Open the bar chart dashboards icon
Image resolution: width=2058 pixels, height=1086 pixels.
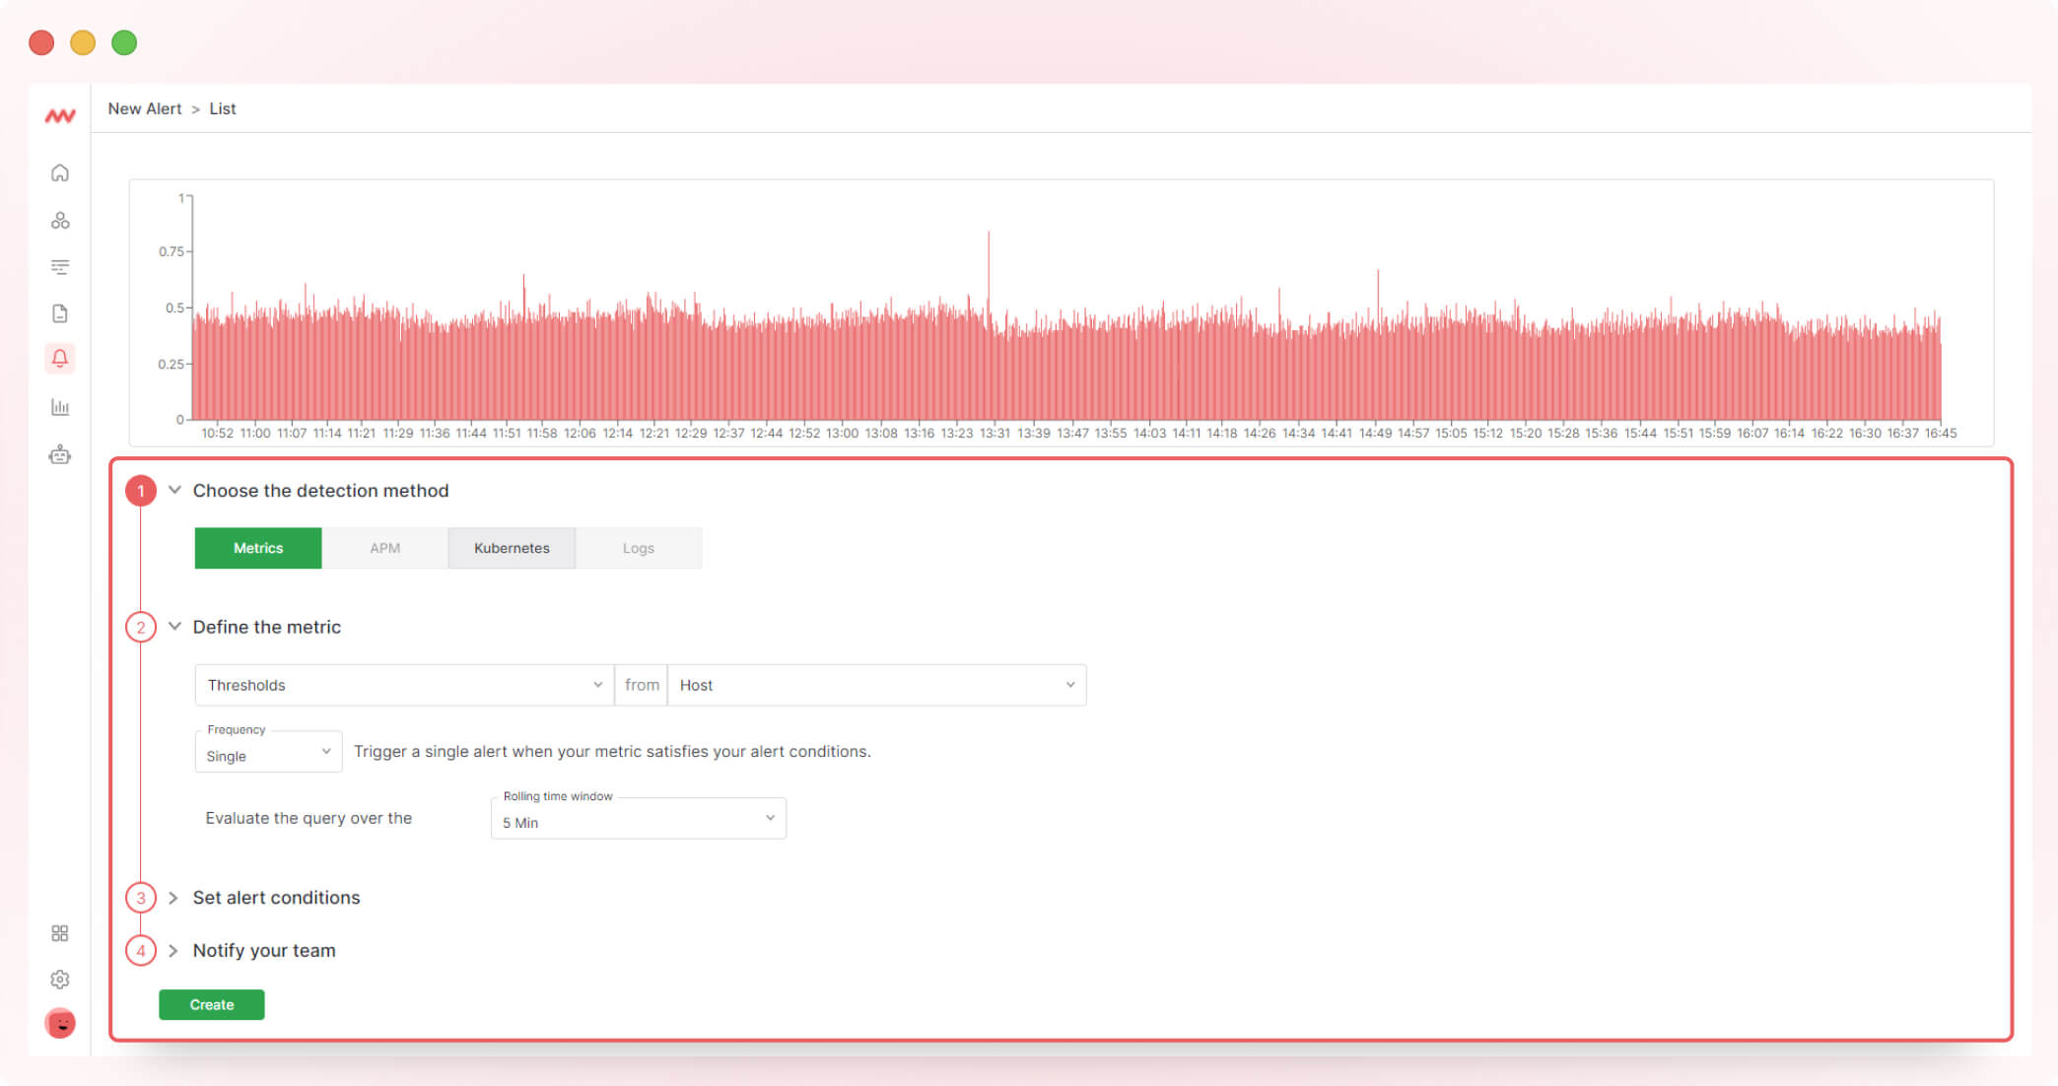point(60,407)
